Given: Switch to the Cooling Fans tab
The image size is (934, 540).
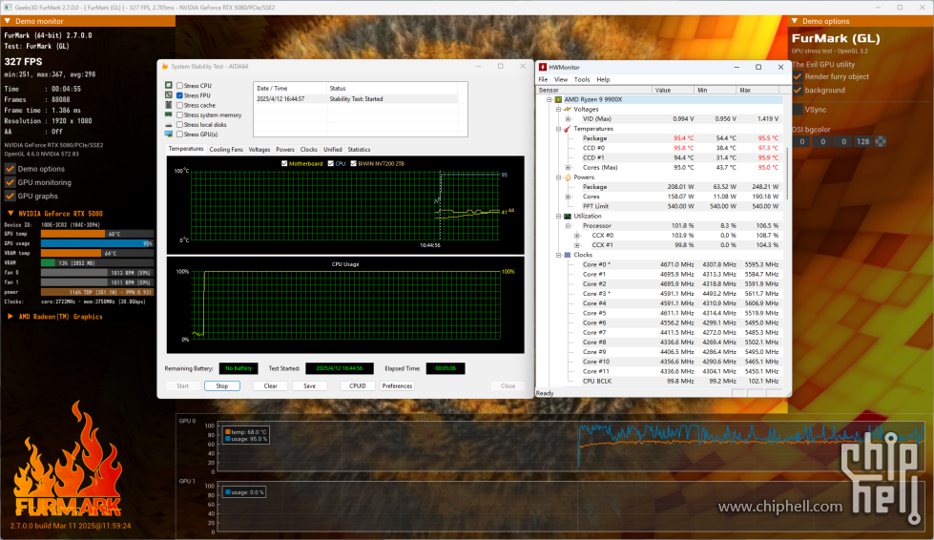Looking at the screenshot, I should [x=226, y=150].
